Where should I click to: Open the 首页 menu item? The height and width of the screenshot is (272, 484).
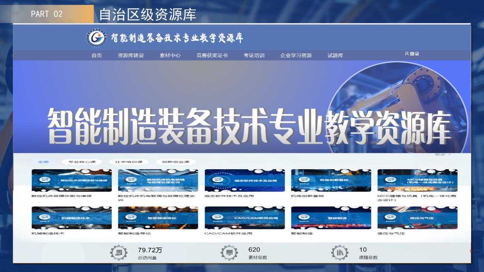tap(96, 56)
